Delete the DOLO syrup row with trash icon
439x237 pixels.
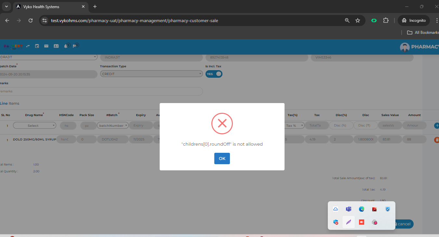coord(437,140)
